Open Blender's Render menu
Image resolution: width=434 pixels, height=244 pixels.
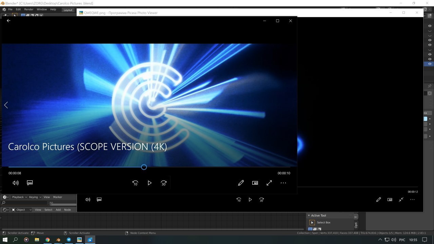[29, 9]
